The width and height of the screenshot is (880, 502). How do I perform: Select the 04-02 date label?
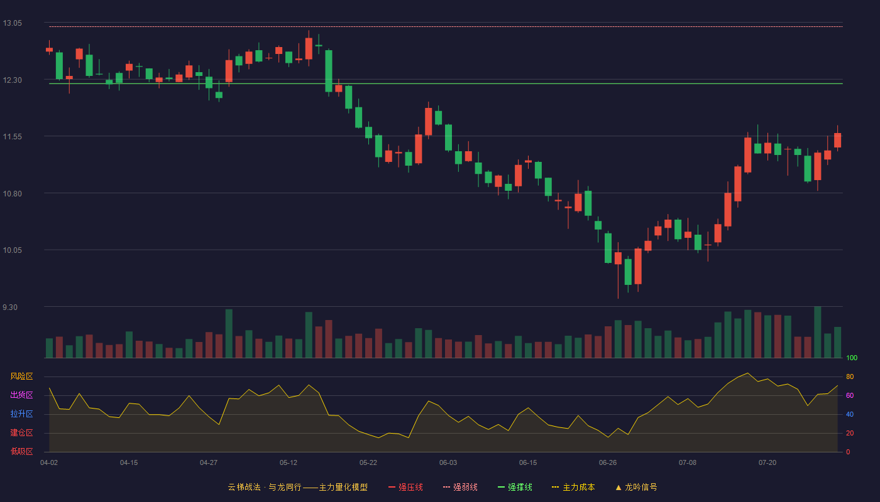[x=49, y=462]
